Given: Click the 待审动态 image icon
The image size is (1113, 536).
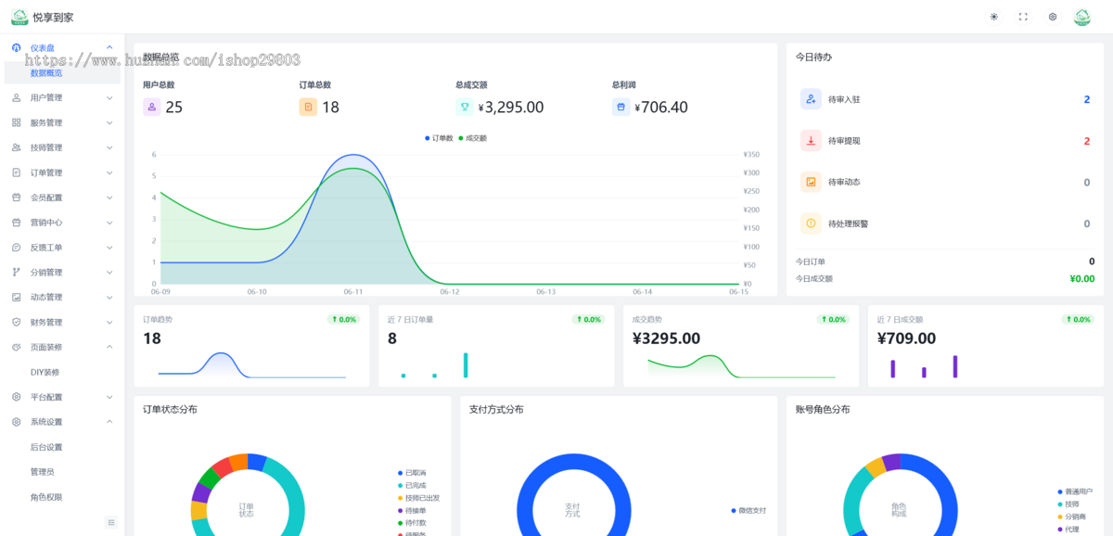Looking at the screenshot, I should pos(811,182).
